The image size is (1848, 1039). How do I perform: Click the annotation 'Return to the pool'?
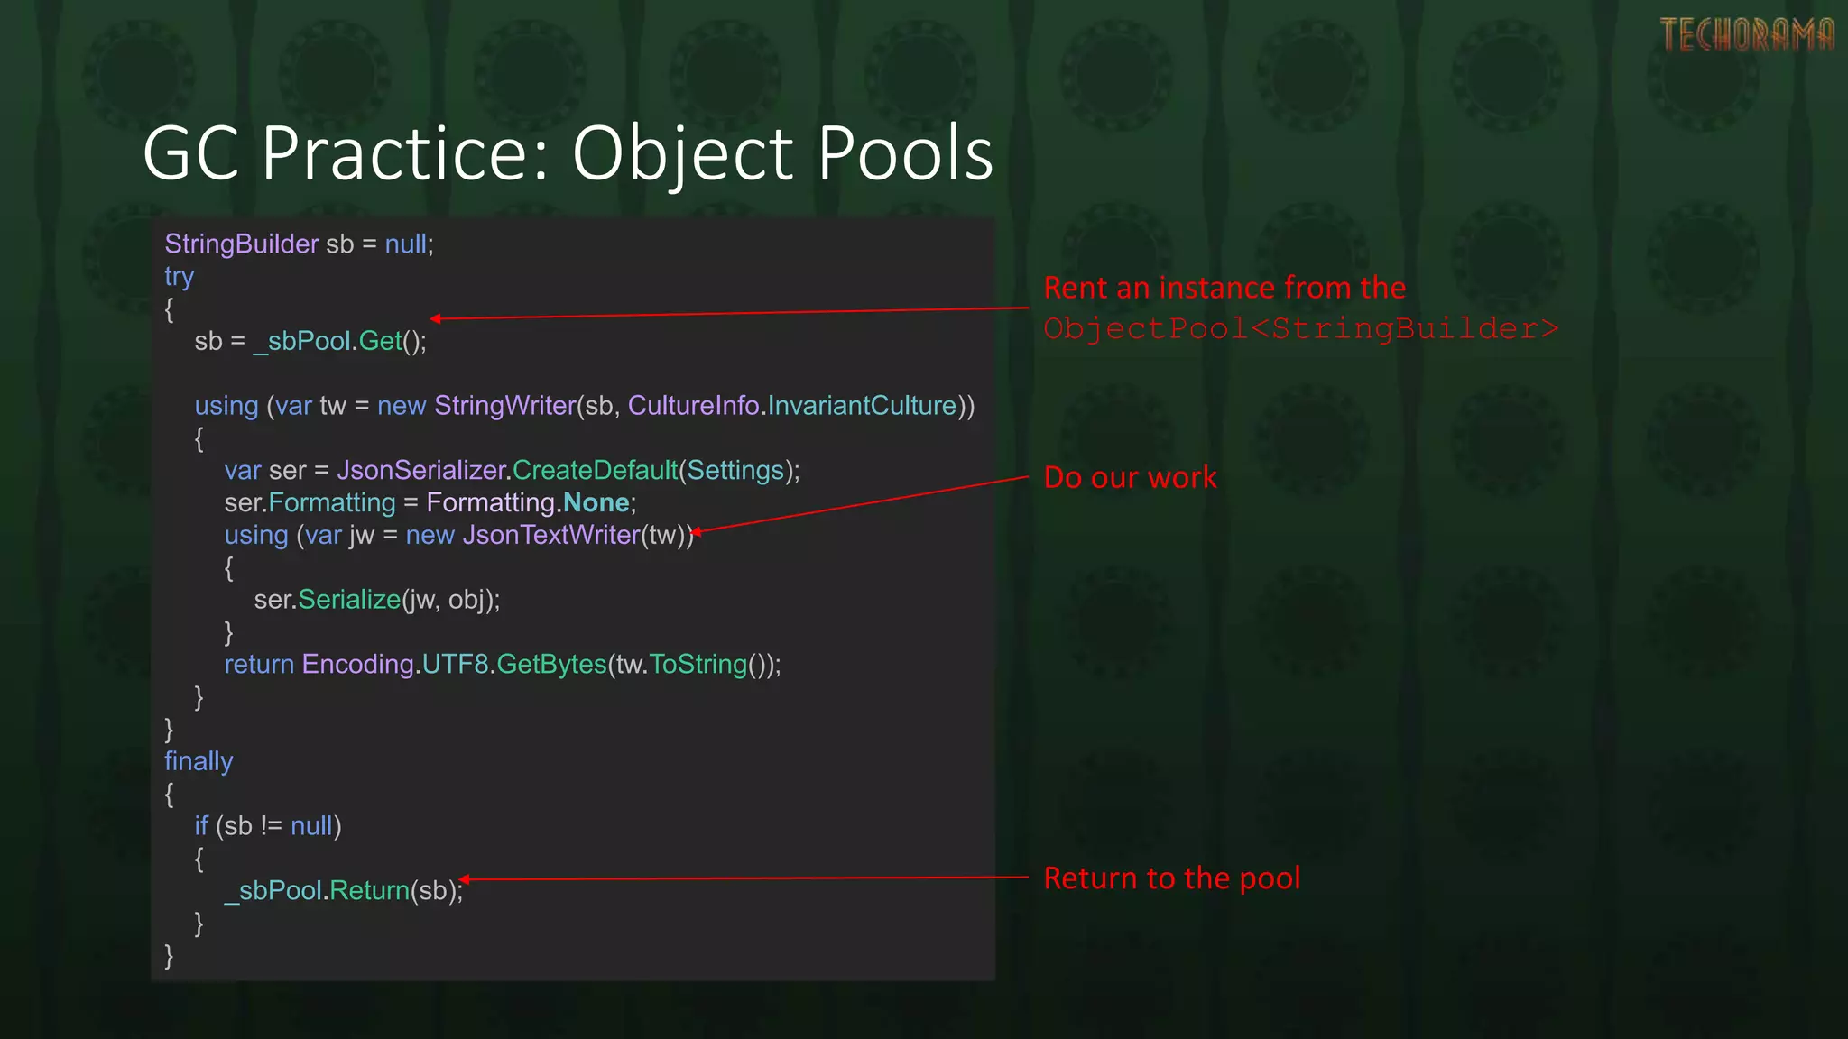(x=1172, y=878)
